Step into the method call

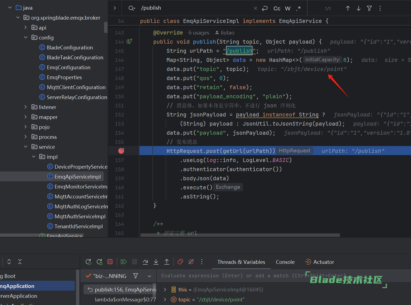tap(156, 262)
